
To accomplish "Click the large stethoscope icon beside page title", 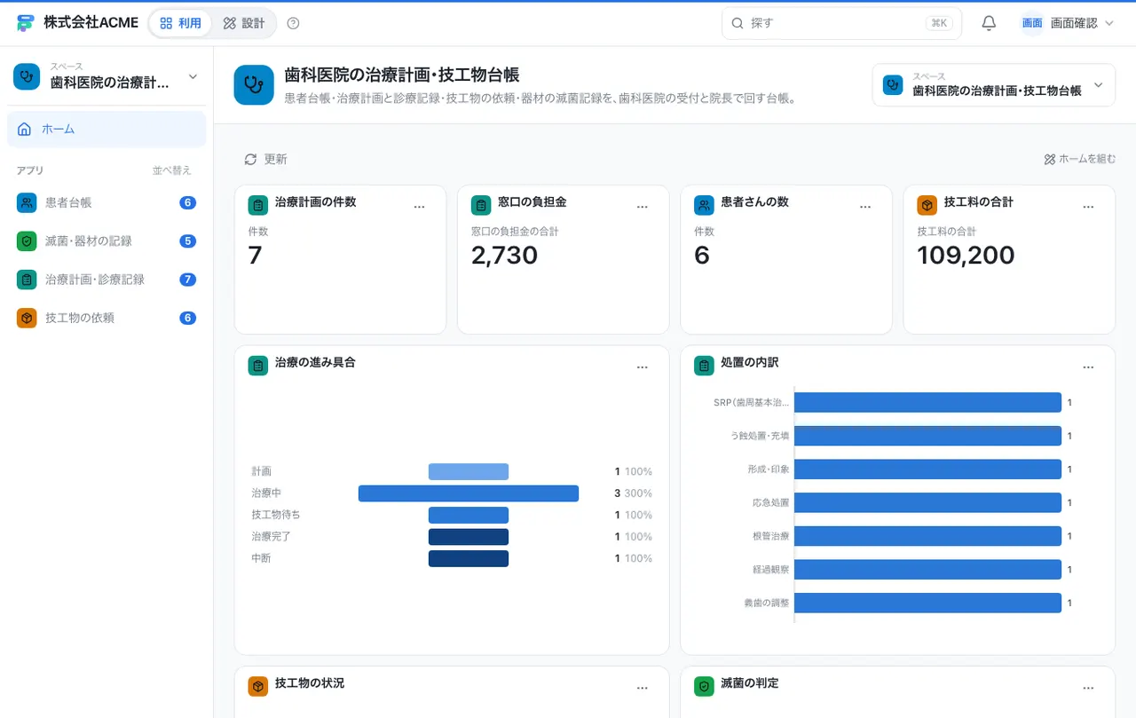I will click(254, 85).
